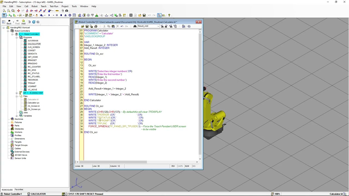
Task: Run the program with play button
Action: coord(49,15)
